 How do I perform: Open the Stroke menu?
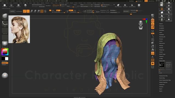click(x=76, y=3)
